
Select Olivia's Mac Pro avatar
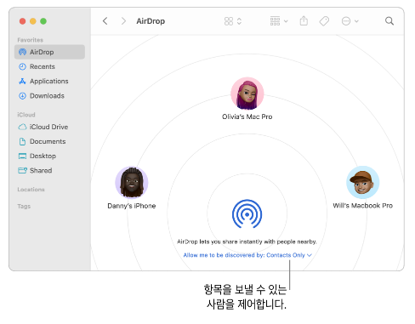(247, 94)
